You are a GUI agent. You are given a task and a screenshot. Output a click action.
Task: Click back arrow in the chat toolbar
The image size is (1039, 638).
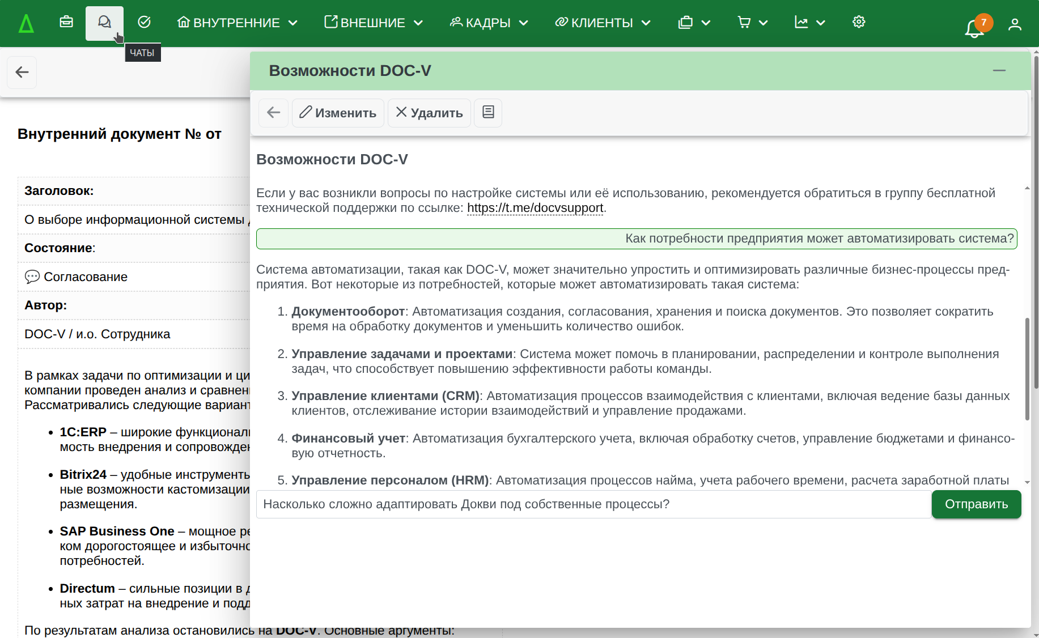[274, 112]
